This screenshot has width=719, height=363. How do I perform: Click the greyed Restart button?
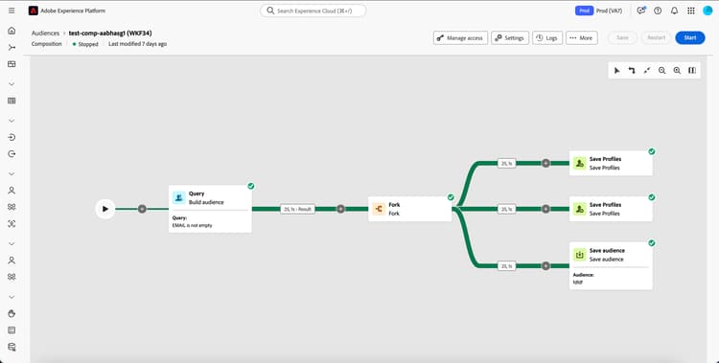click(x=656, y=37)
